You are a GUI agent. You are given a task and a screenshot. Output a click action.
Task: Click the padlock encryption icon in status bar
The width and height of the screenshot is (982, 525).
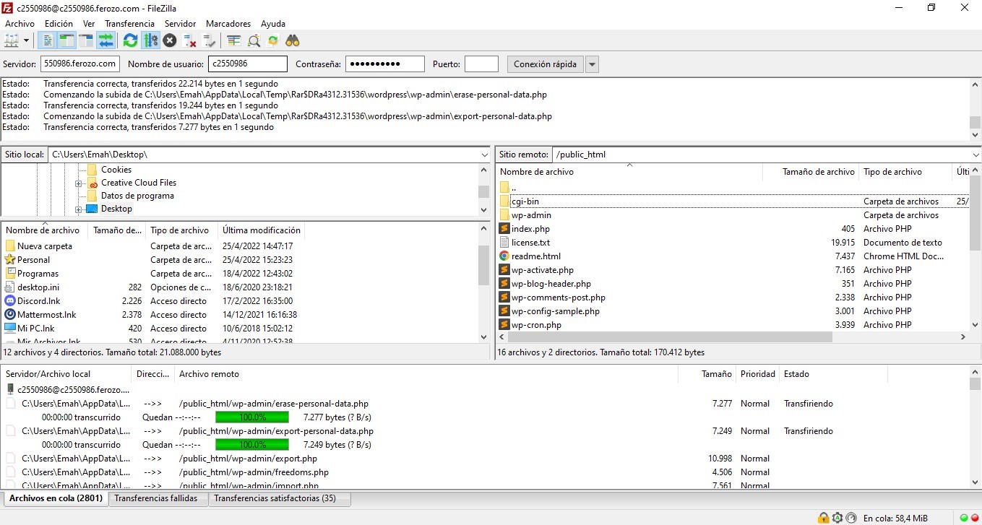[x=823, y=518]
